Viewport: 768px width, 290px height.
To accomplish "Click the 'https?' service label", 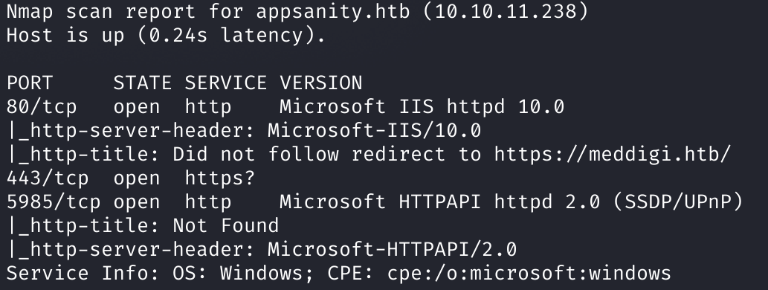I will [220, 178].
